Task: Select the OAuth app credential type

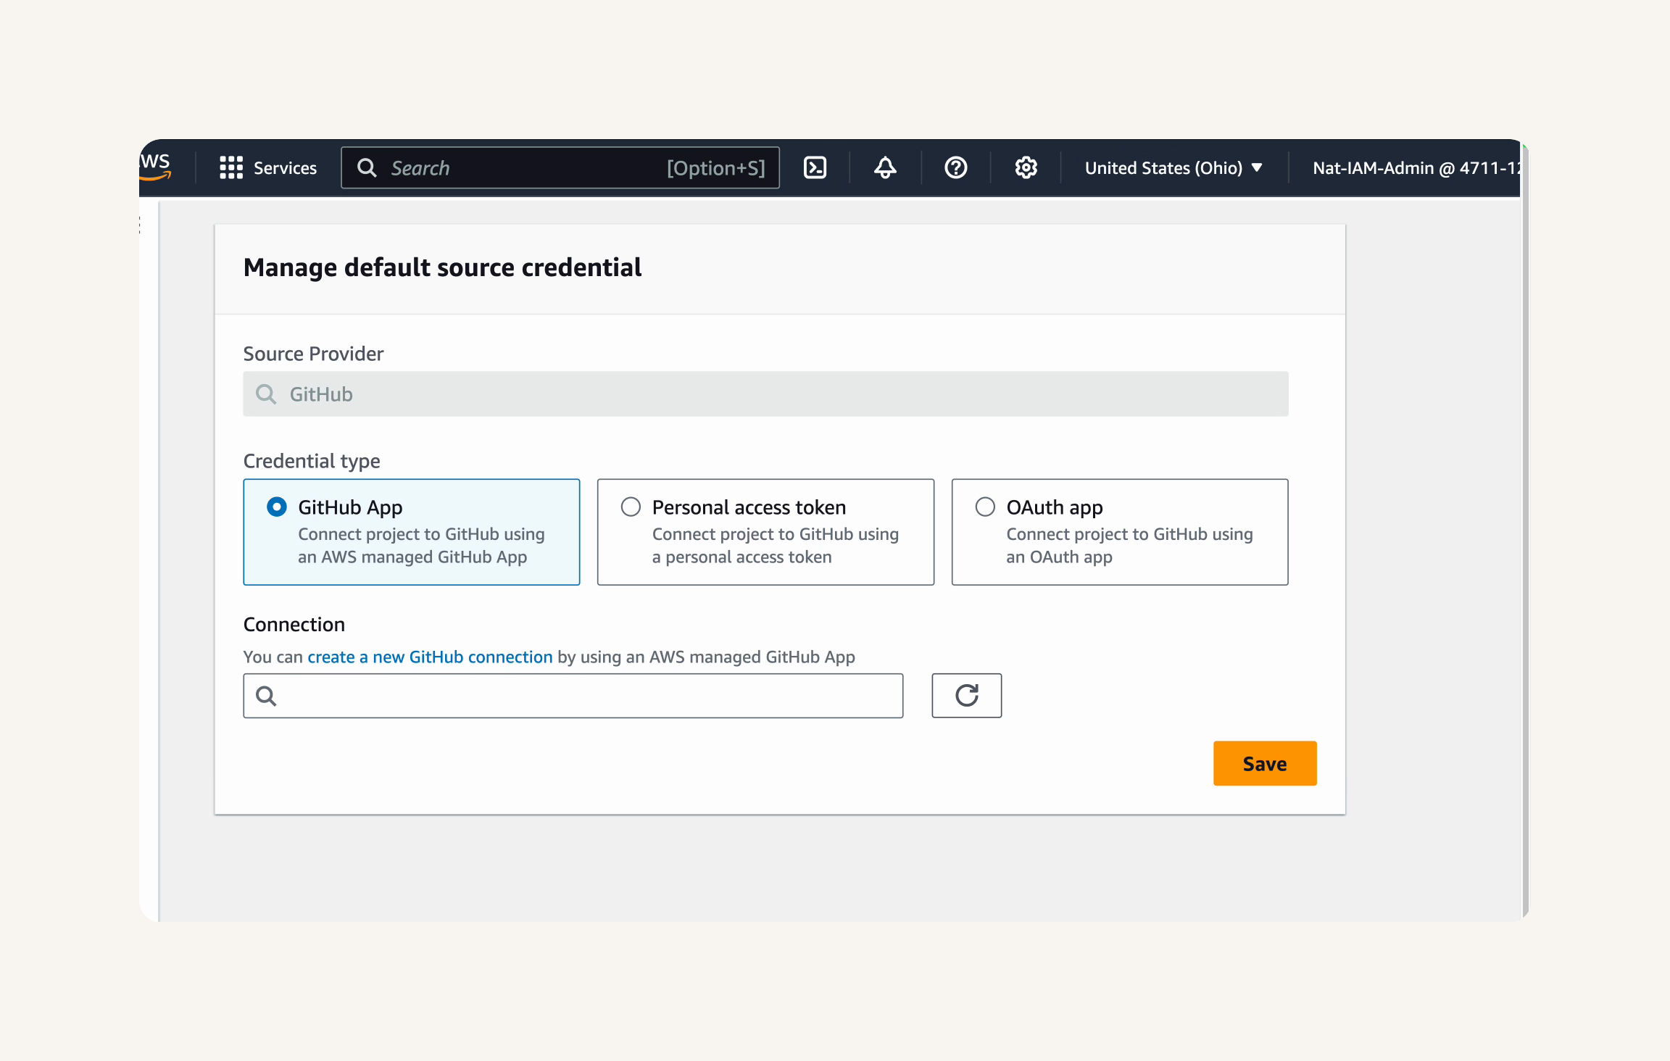Action: 1120,532
